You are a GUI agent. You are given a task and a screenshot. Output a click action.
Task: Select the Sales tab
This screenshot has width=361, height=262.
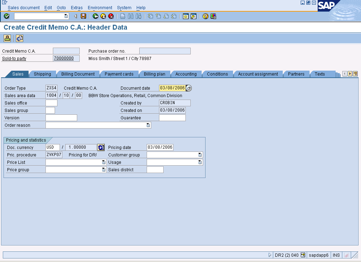click(18, 74)
